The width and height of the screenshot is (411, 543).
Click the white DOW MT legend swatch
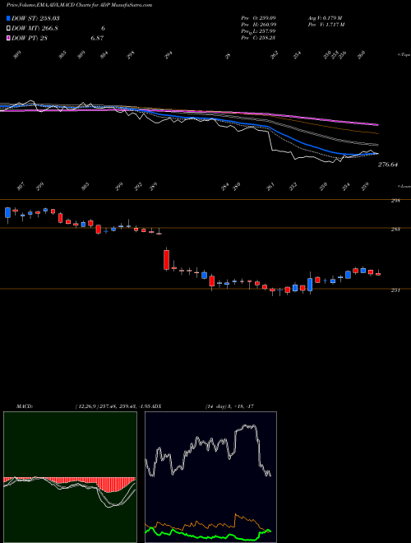coord(8,29)
